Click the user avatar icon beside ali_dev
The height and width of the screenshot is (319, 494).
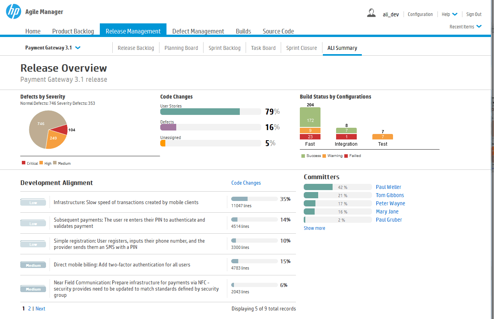(371, 13)
